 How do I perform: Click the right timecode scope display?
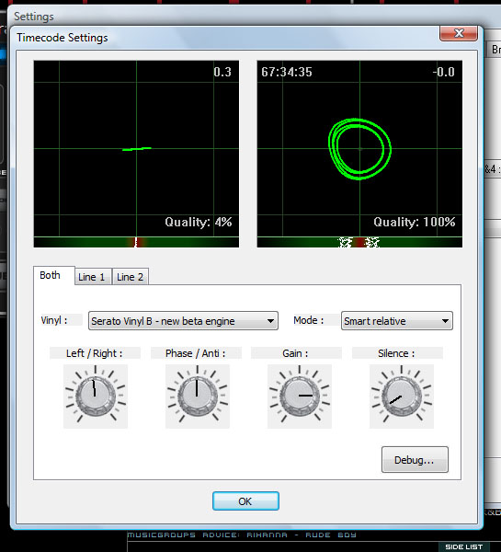[x=359, y=148]
